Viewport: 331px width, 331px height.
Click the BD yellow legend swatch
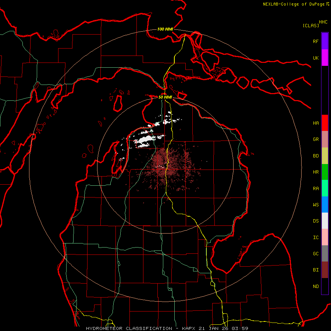325,156
